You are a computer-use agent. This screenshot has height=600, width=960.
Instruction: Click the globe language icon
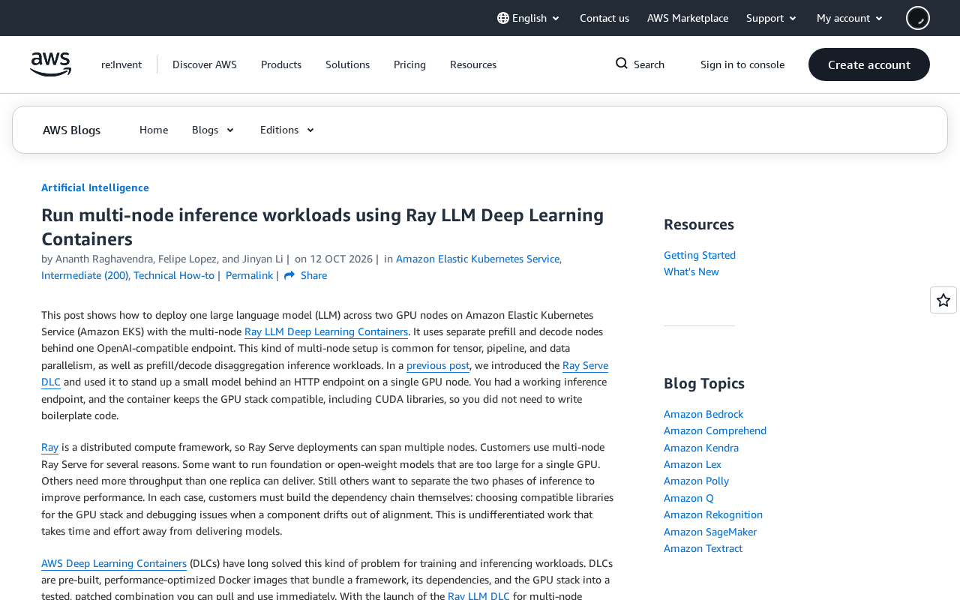(x=503, y=18)
